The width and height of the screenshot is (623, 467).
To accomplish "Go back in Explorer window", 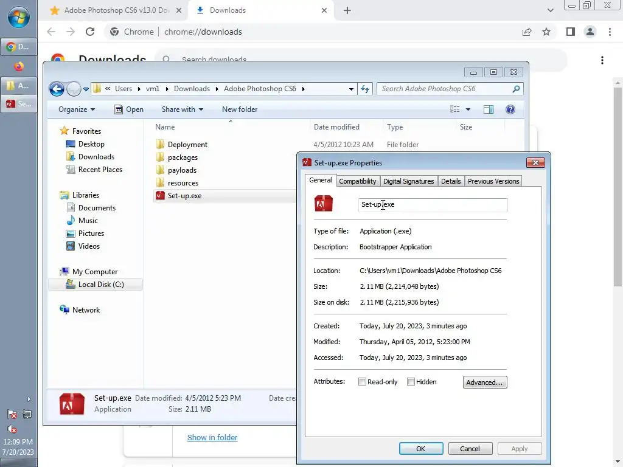I will [57, 89].
